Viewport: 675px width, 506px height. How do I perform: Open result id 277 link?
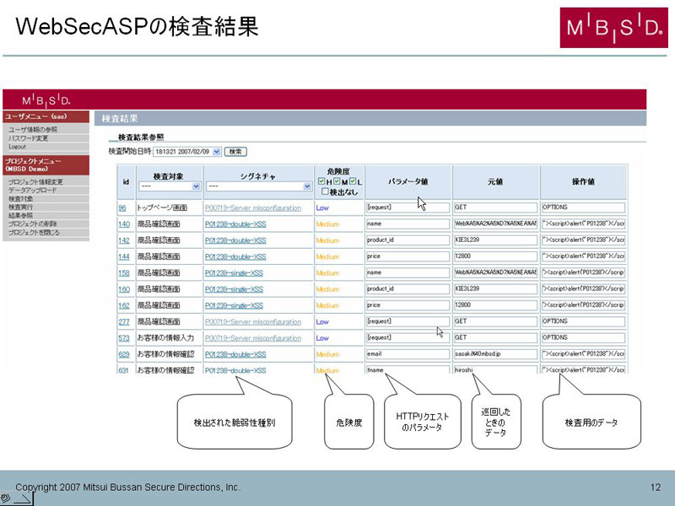[x=124, y=322]
